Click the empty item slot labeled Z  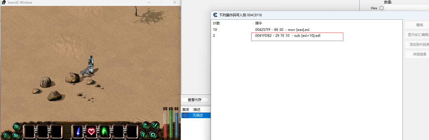point(29,131)
